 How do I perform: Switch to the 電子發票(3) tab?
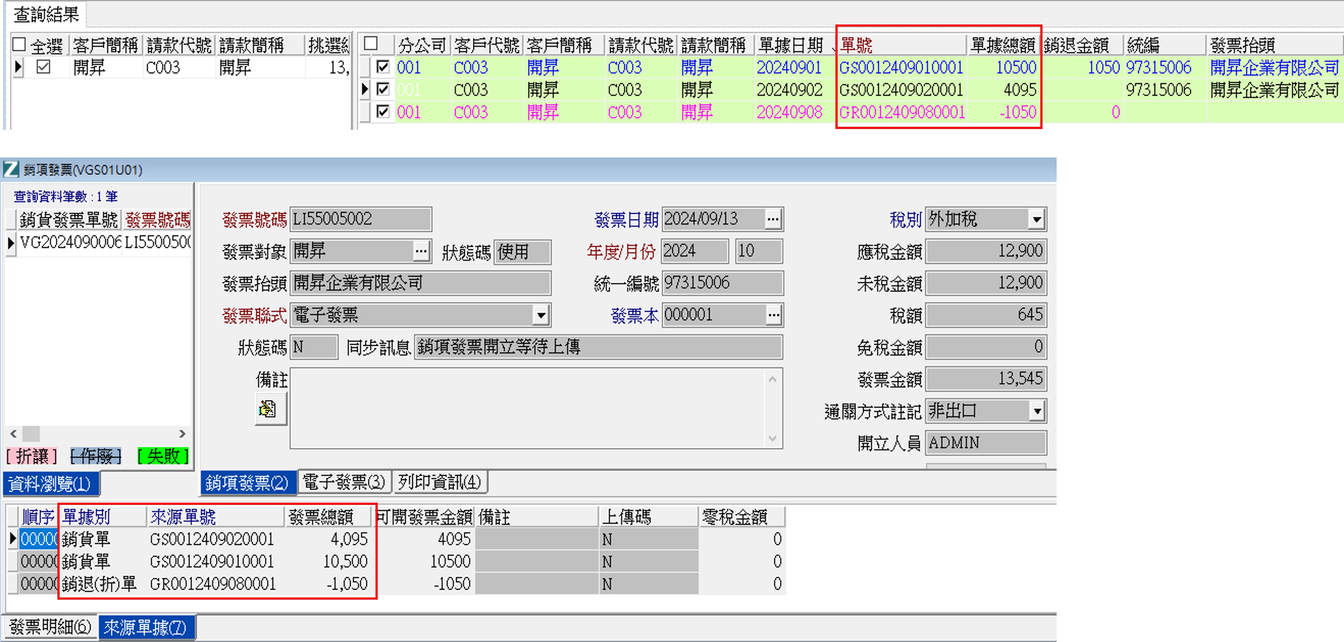344,482
